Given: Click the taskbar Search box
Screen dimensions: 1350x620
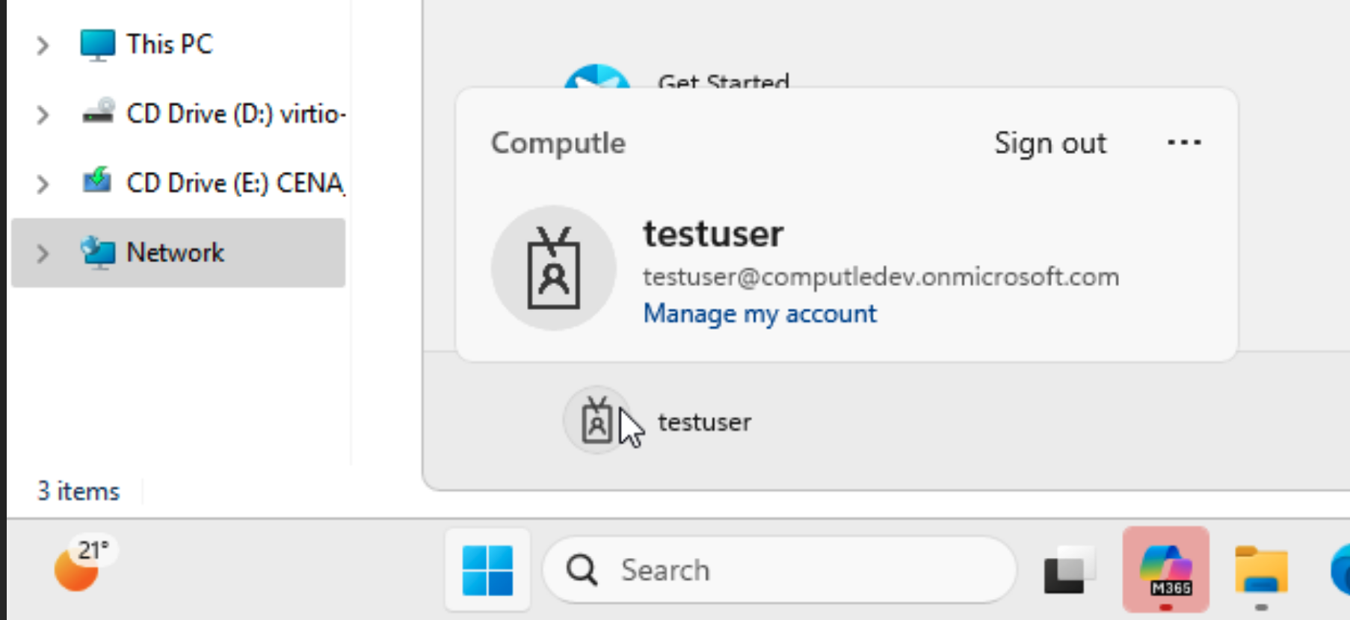Looking at the screenshot, I should (780, 570).
